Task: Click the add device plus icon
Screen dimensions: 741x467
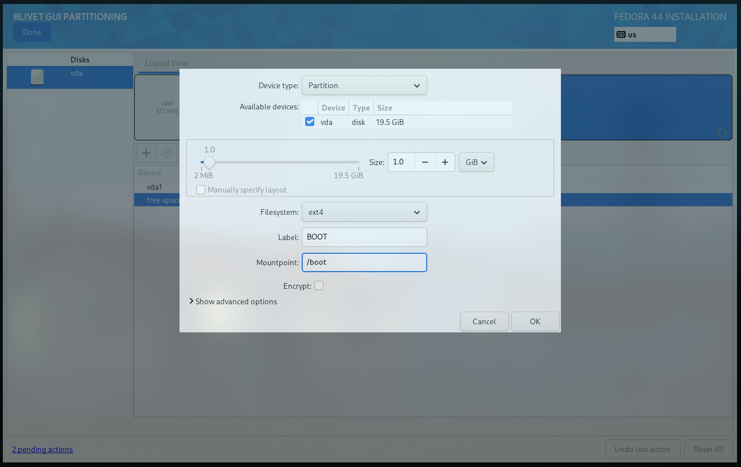Action: tap(146, 153)
